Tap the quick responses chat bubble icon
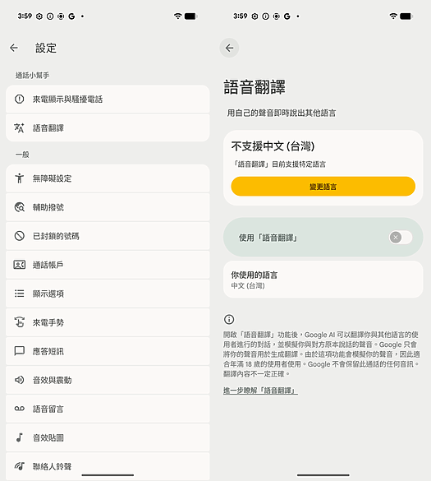431x481 pixels. click(x=20, y=351)
